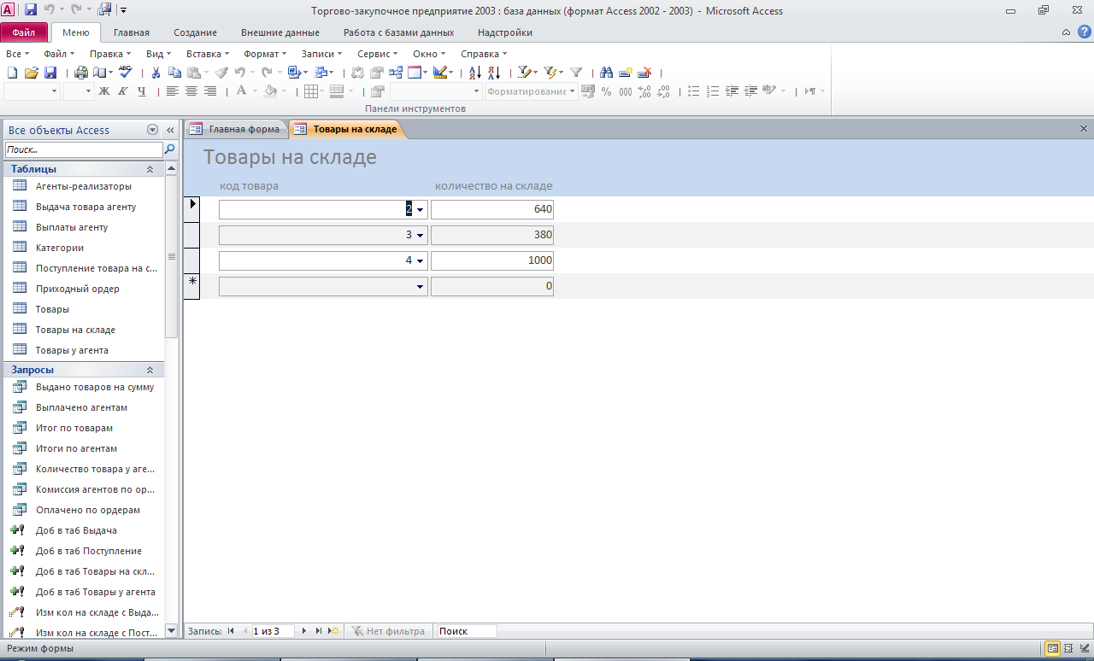Click the navigation pane vertical scrollbar

tap(172, 256)
